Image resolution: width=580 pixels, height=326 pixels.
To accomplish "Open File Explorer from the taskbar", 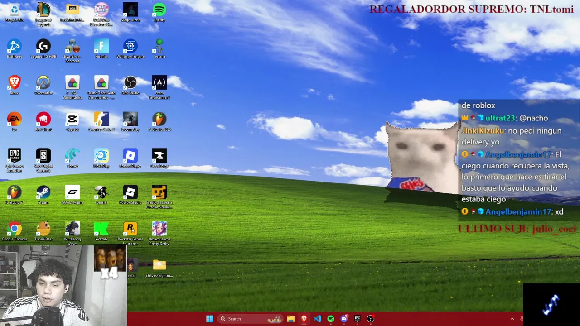I will 291,319.
